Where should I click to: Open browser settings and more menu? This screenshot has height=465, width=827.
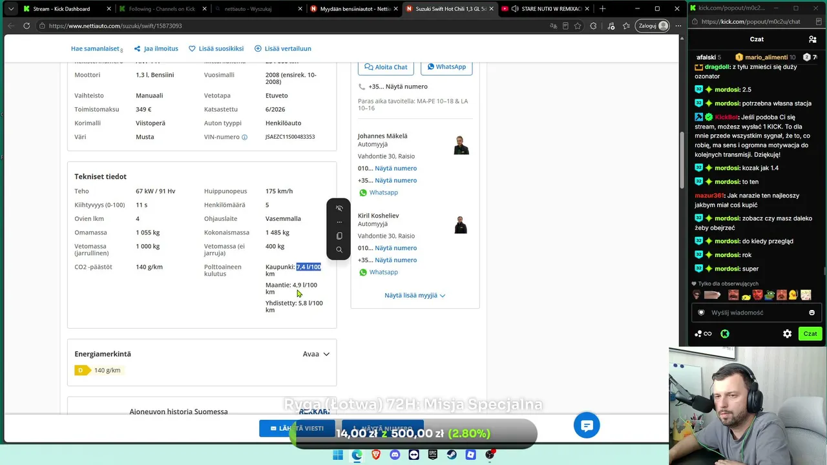pyautogui.click(x=678, y=26)
